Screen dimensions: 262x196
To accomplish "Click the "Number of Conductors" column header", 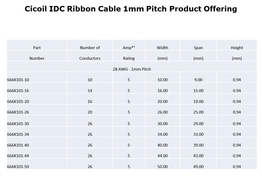I will pyautogui.click(x=90, y=53).
